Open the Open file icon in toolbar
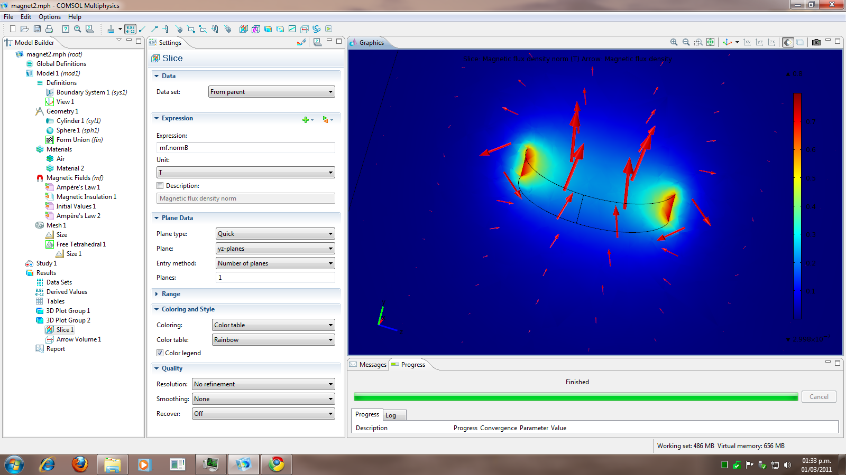 [24, 29]
